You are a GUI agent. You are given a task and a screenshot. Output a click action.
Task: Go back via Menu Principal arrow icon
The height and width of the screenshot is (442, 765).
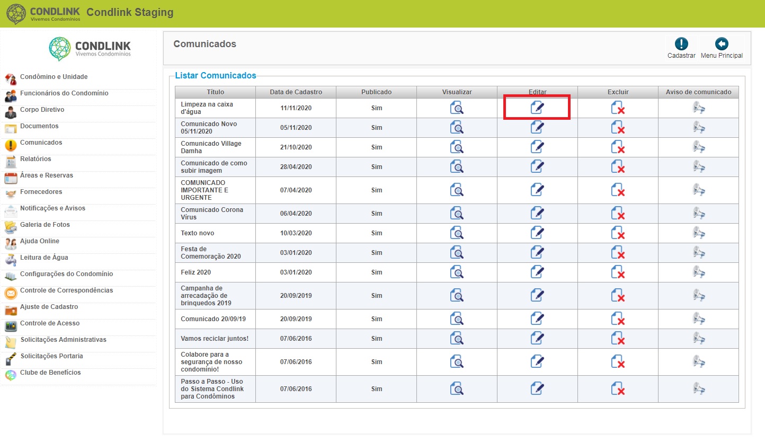pyautogui.click(x=722, y=44)
